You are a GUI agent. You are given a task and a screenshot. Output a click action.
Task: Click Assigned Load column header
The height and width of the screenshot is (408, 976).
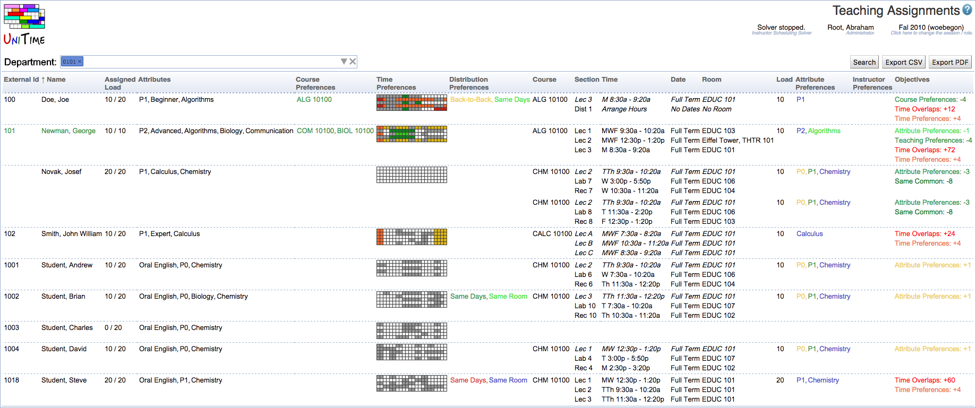pos(119,83)
